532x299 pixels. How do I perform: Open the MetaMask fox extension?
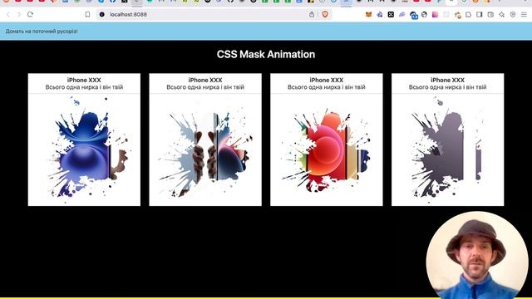click(x=368, y=15)
